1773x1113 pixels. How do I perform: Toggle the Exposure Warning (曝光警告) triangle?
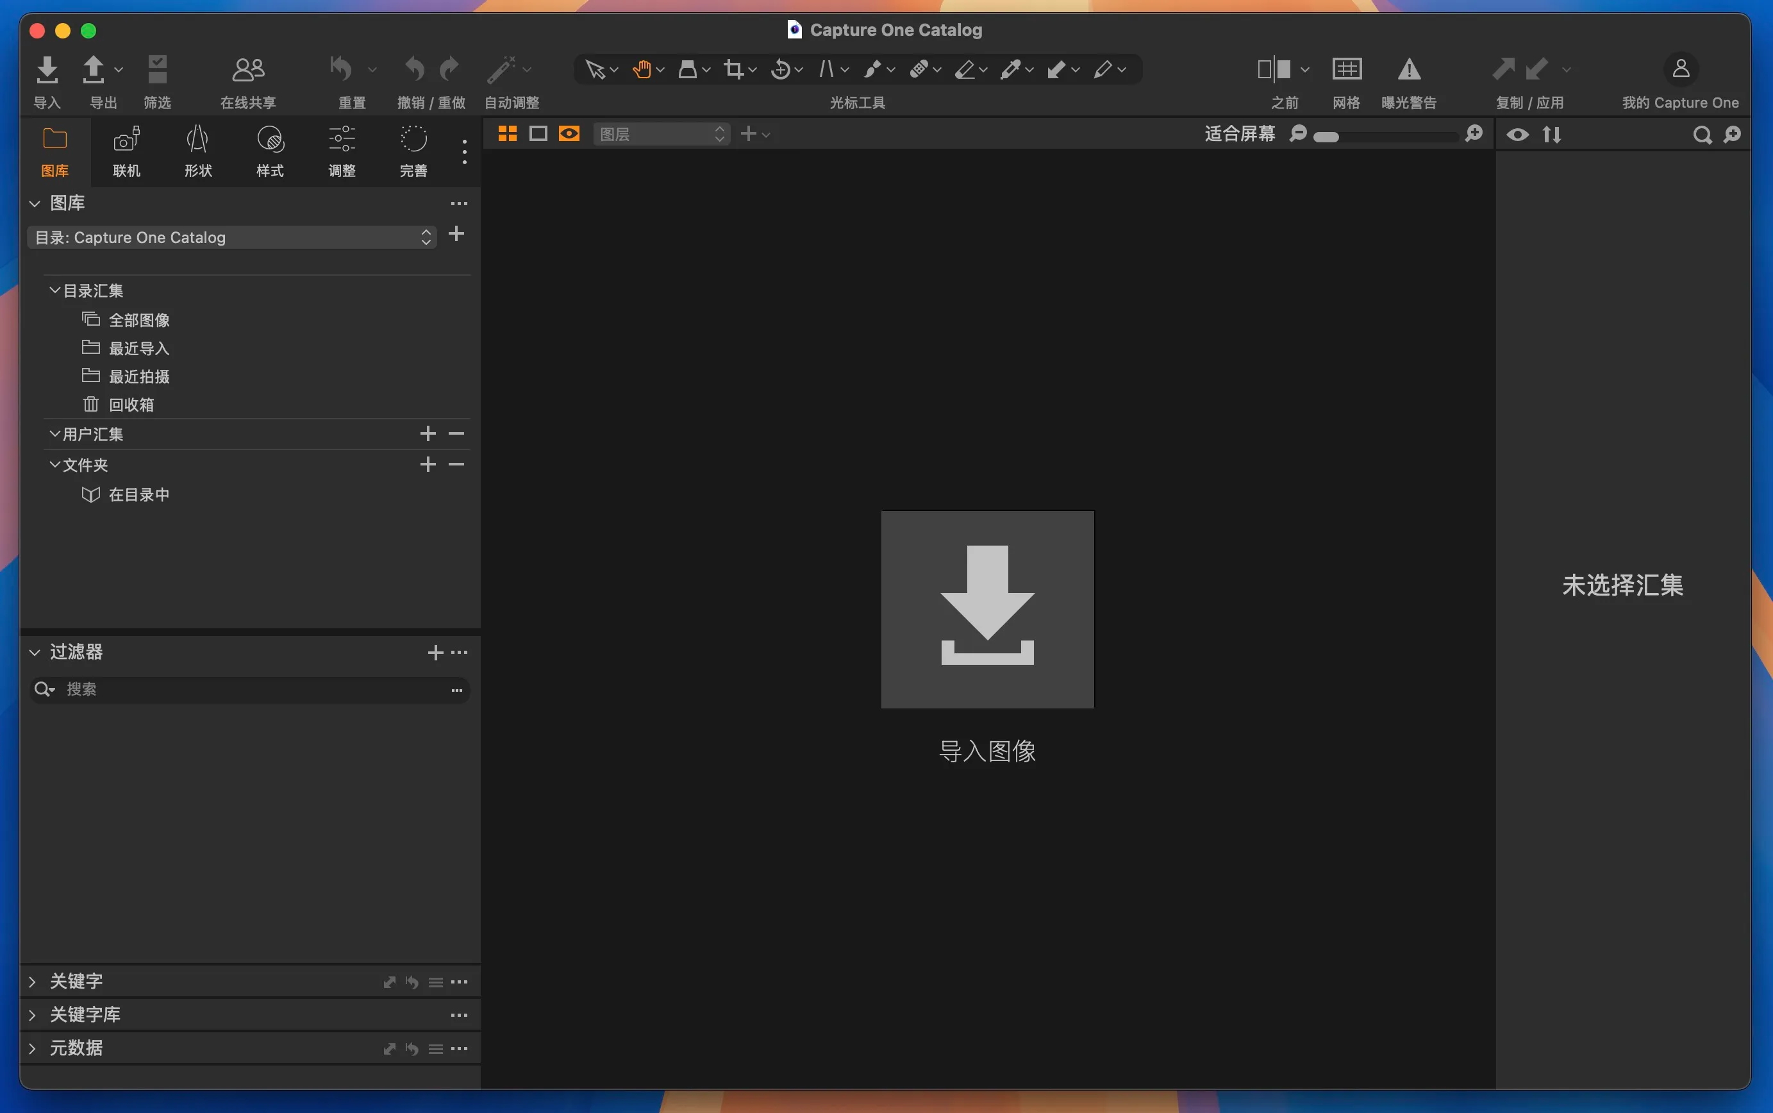(1409, 70)
